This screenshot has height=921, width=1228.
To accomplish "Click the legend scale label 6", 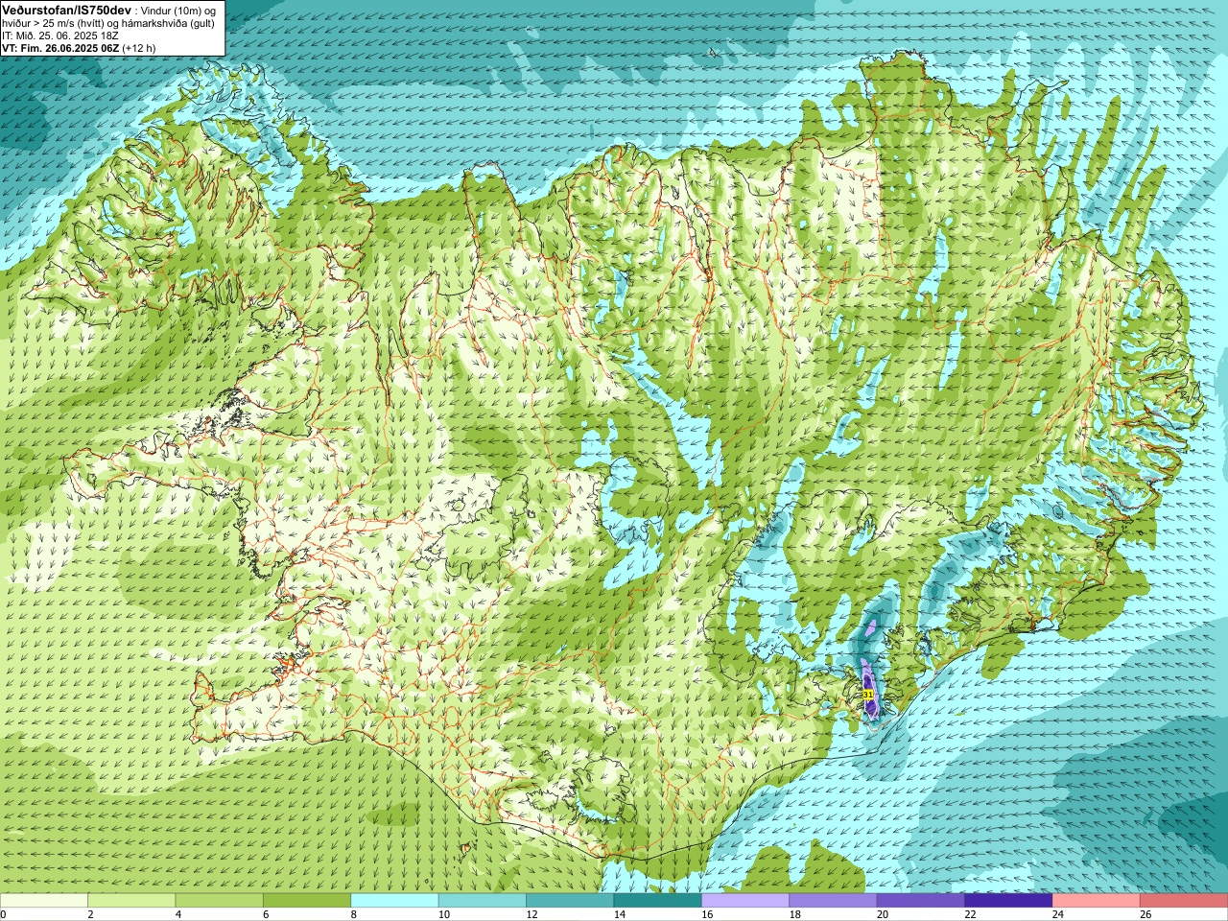I will pos(266,914).
